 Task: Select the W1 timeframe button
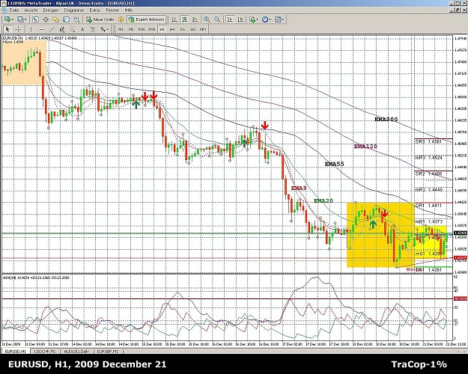192,29
